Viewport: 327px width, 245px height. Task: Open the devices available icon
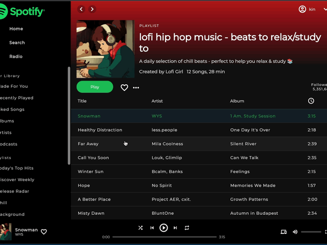click(x=284, y=232)
